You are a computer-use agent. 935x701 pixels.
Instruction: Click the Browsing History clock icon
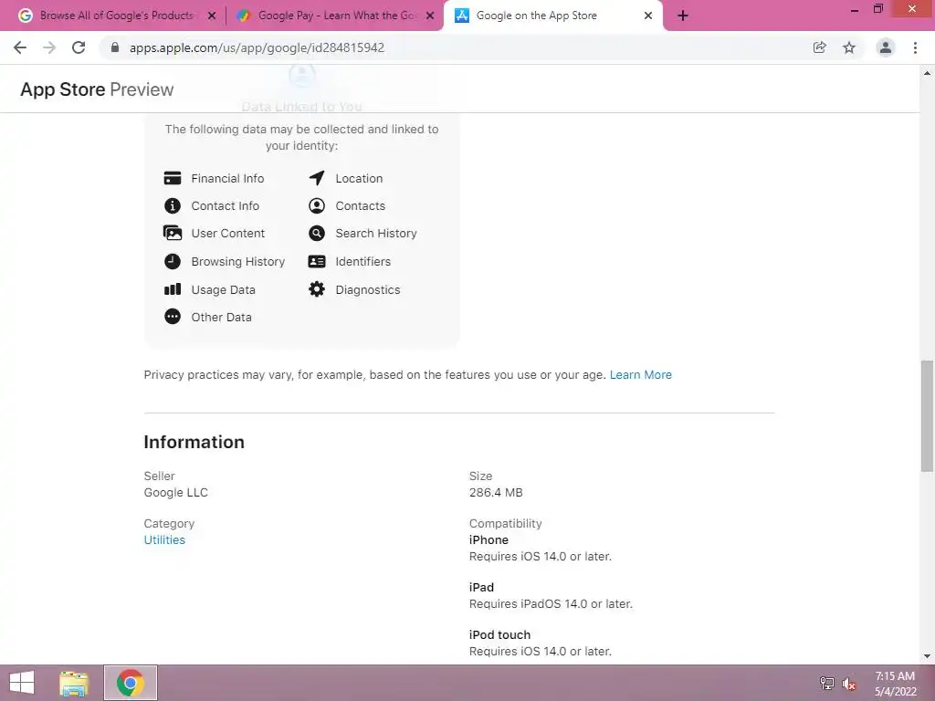[x=173, y=261]
